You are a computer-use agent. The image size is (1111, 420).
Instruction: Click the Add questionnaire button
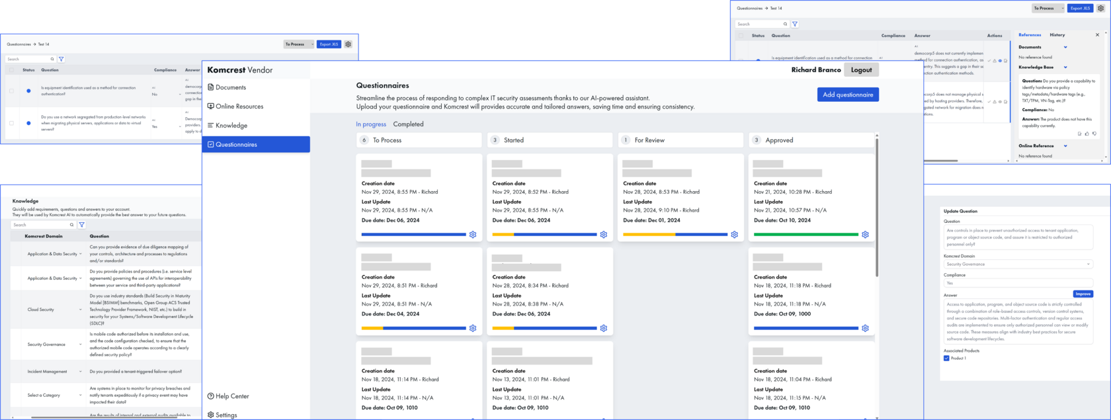848,95
